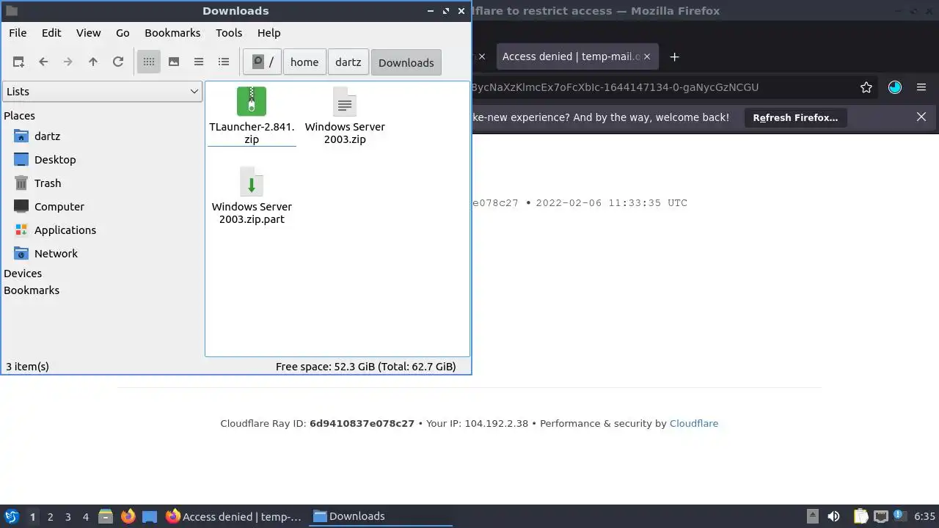Screen dimensions: 939x528
Task: Collapse Places section header
Action: click(x=19, y=116)
